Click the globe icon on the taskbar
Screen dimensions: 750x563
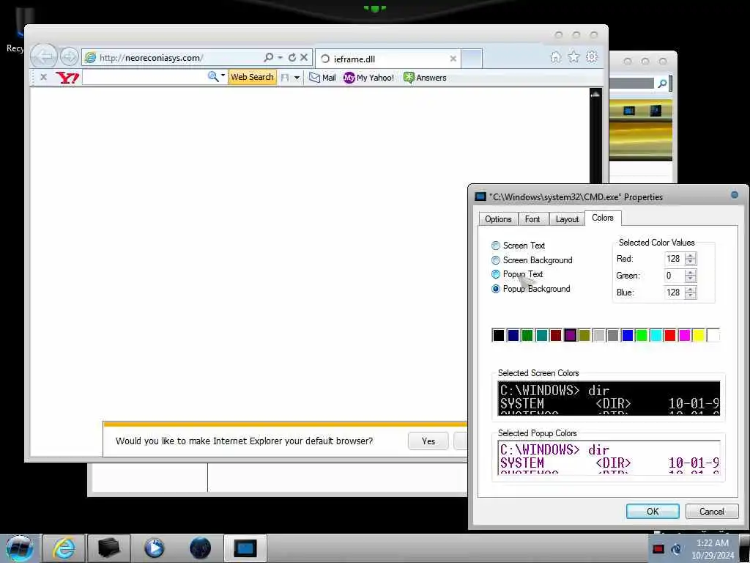(200, 548)
